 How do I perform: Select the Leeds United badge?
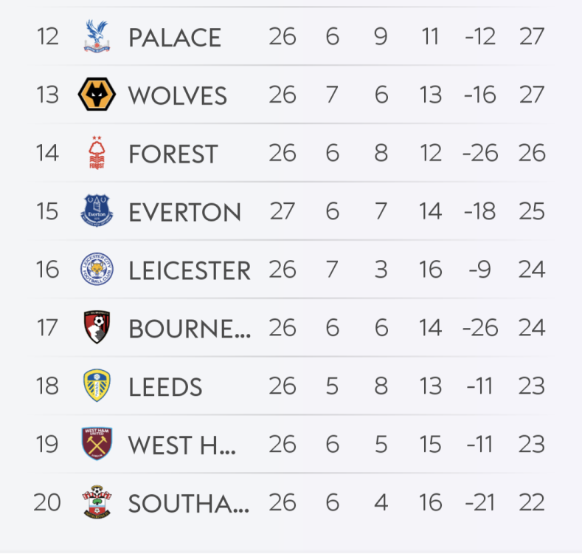click(97, 386)
